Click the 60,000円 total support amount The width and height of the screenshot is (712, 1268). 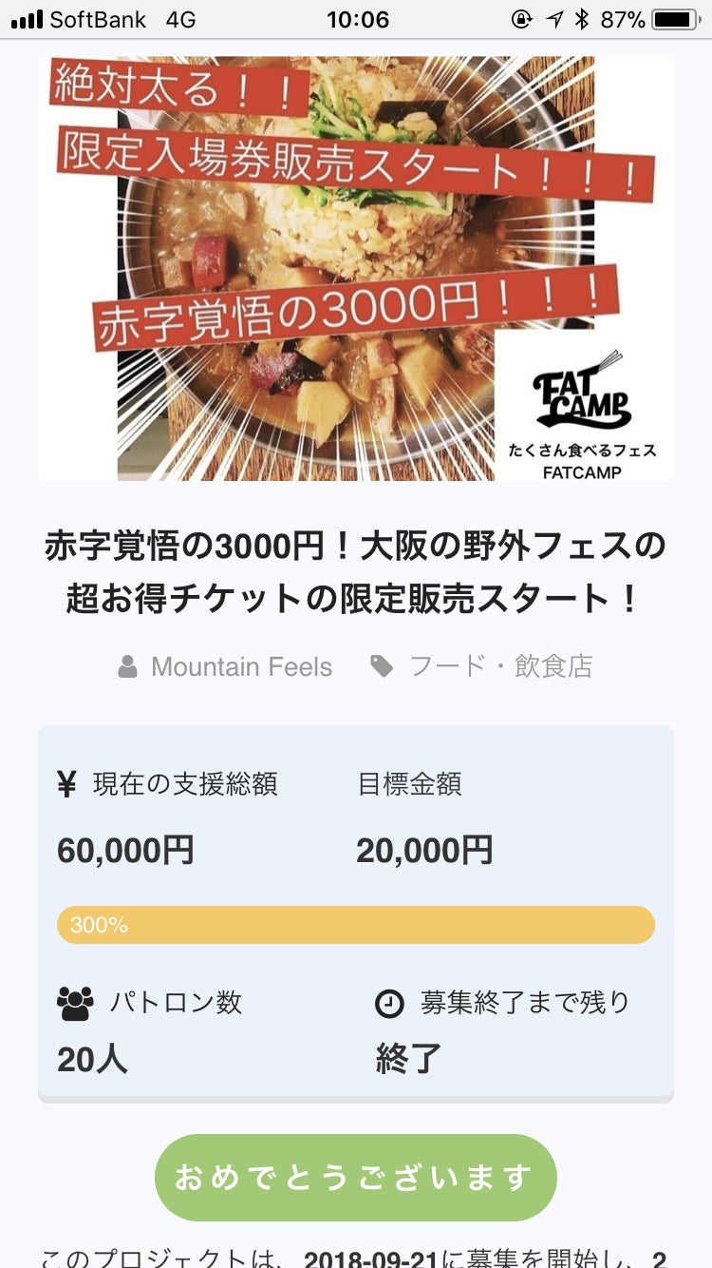pyautogui.click(x=125, y=850)
